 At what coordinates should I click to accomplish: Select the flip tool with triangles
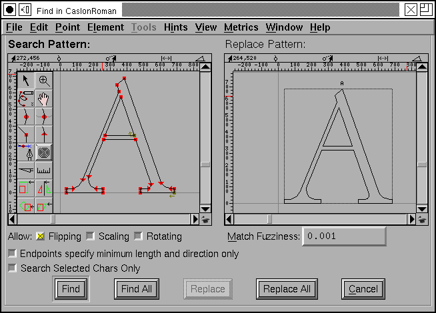pos(44,190)
